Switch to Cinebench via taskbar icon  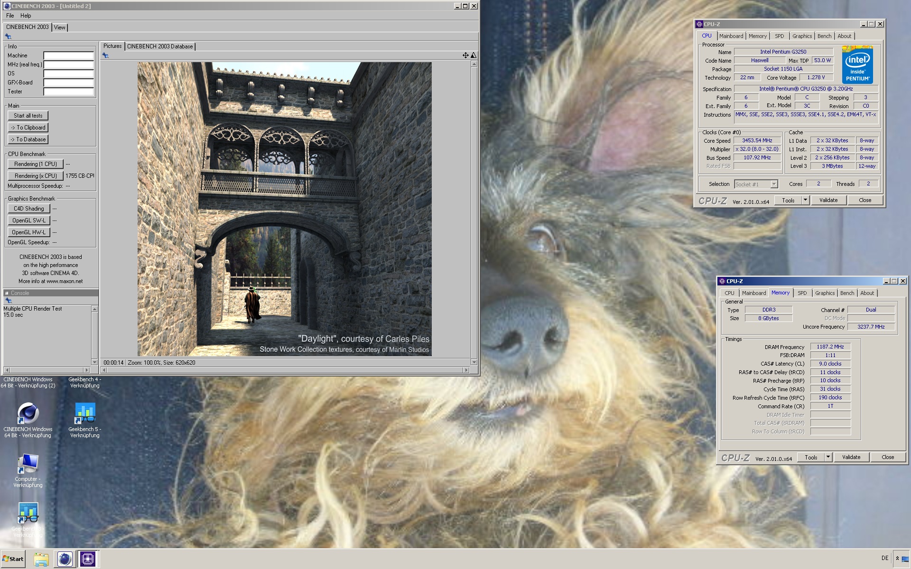pos(65,559)
